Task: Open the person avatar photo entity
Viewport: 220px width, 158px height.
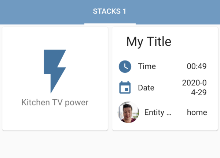Action: click(128, 112)
